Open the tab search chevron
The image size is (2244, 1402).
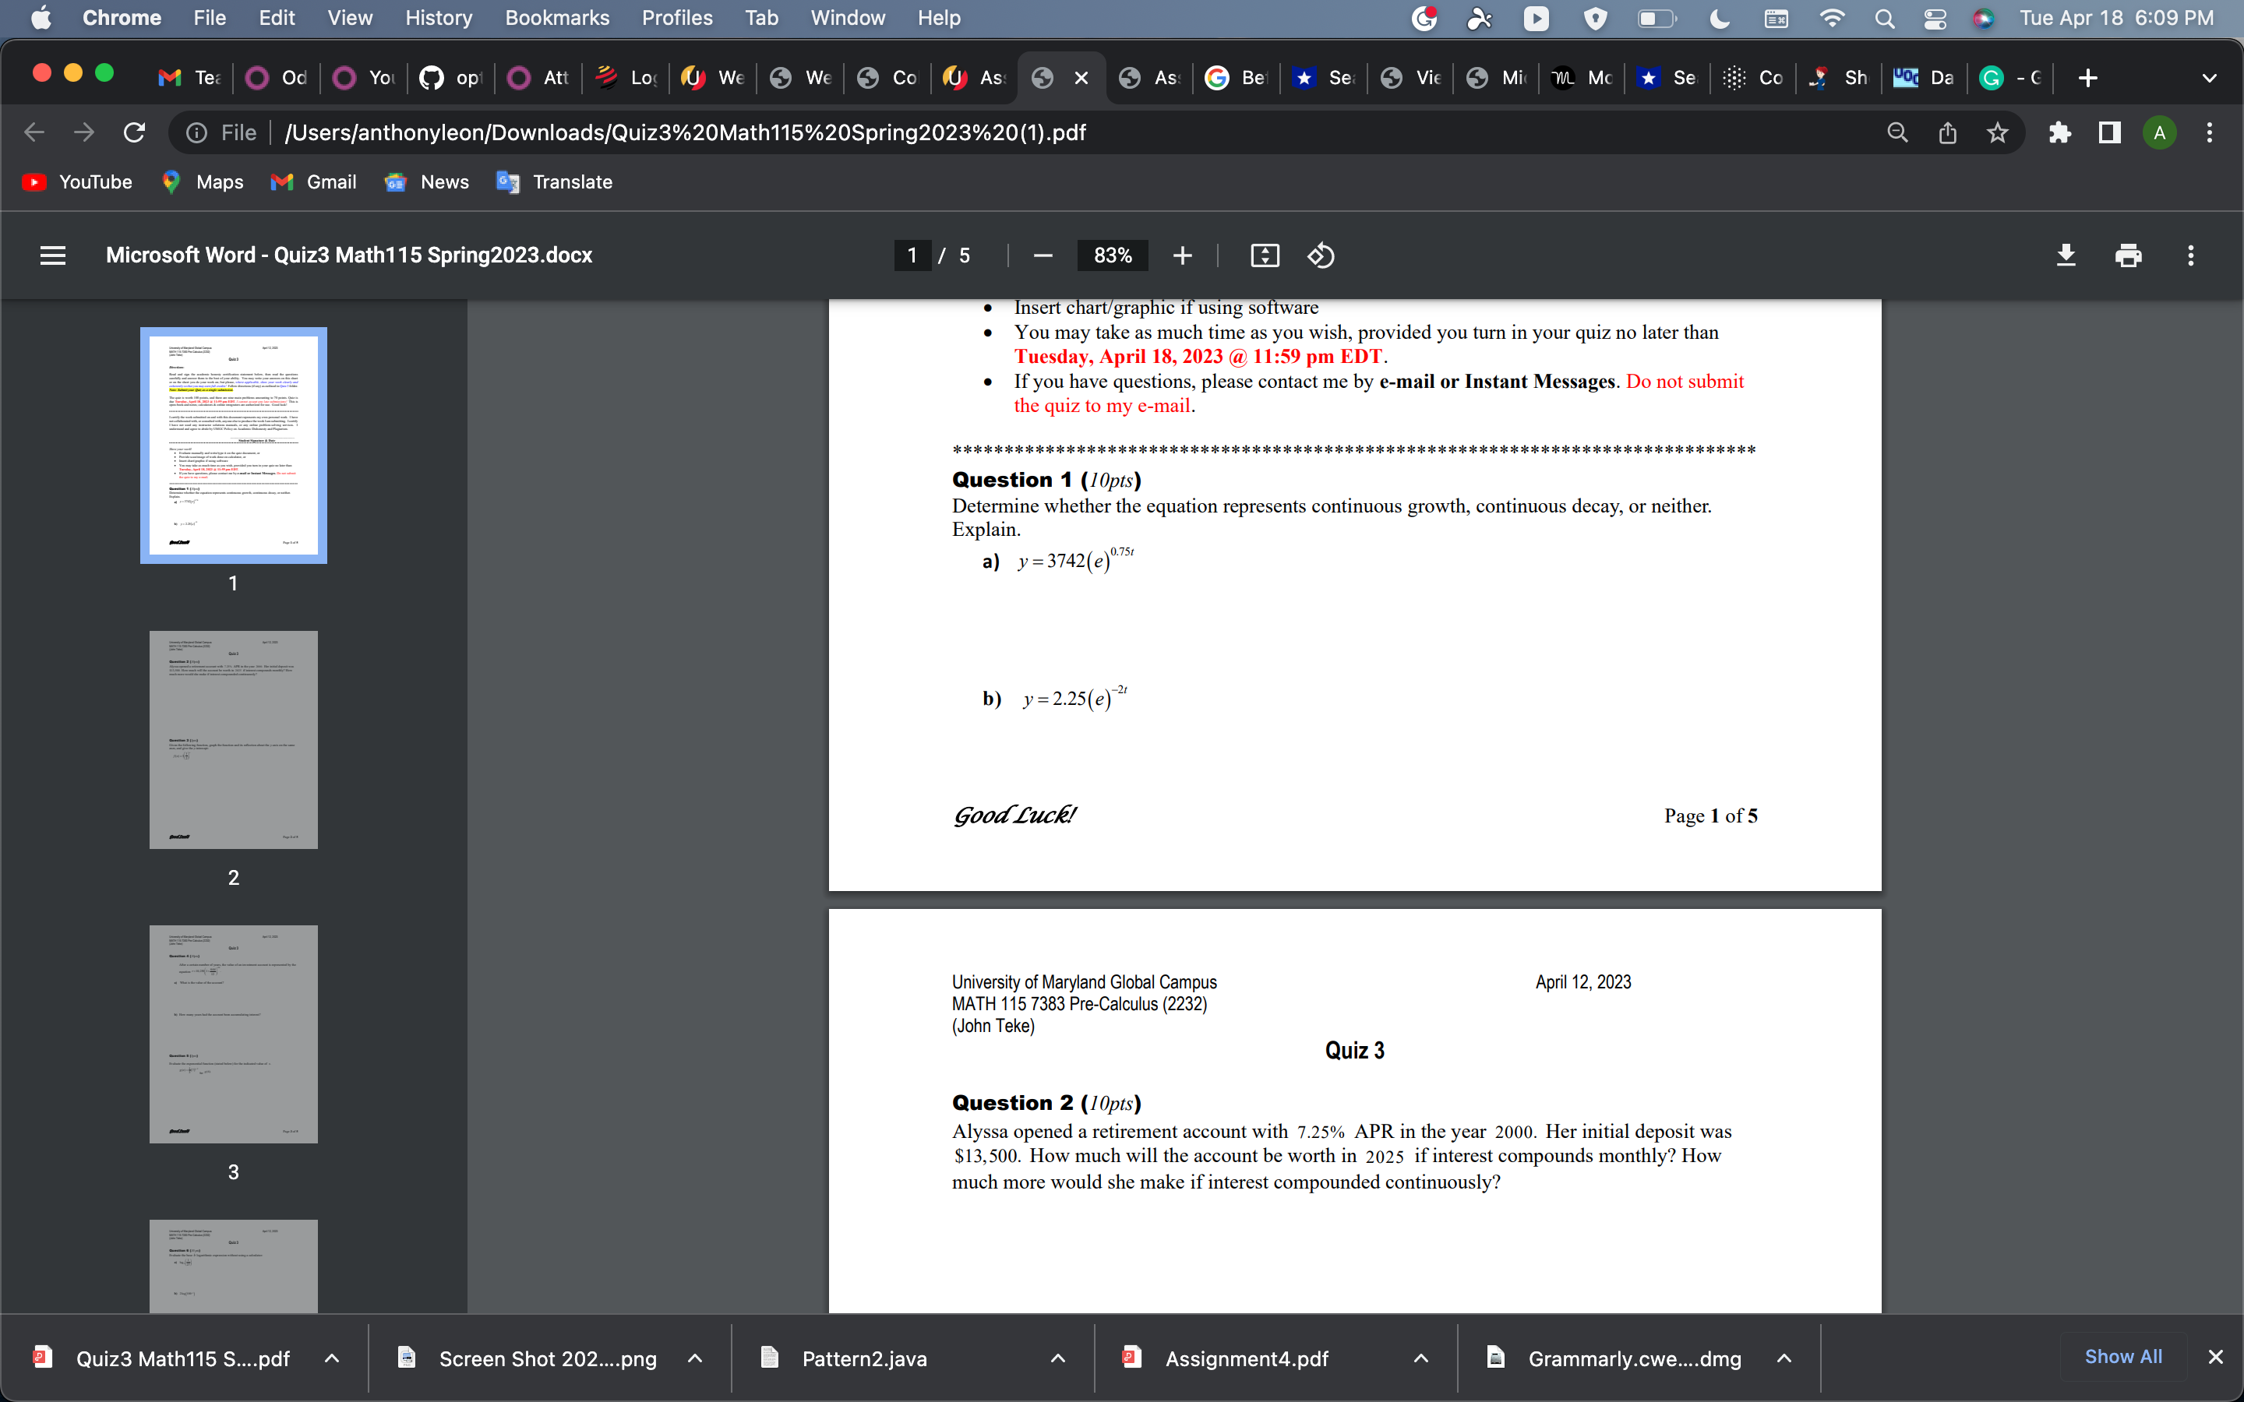(x=2210, y=78)
